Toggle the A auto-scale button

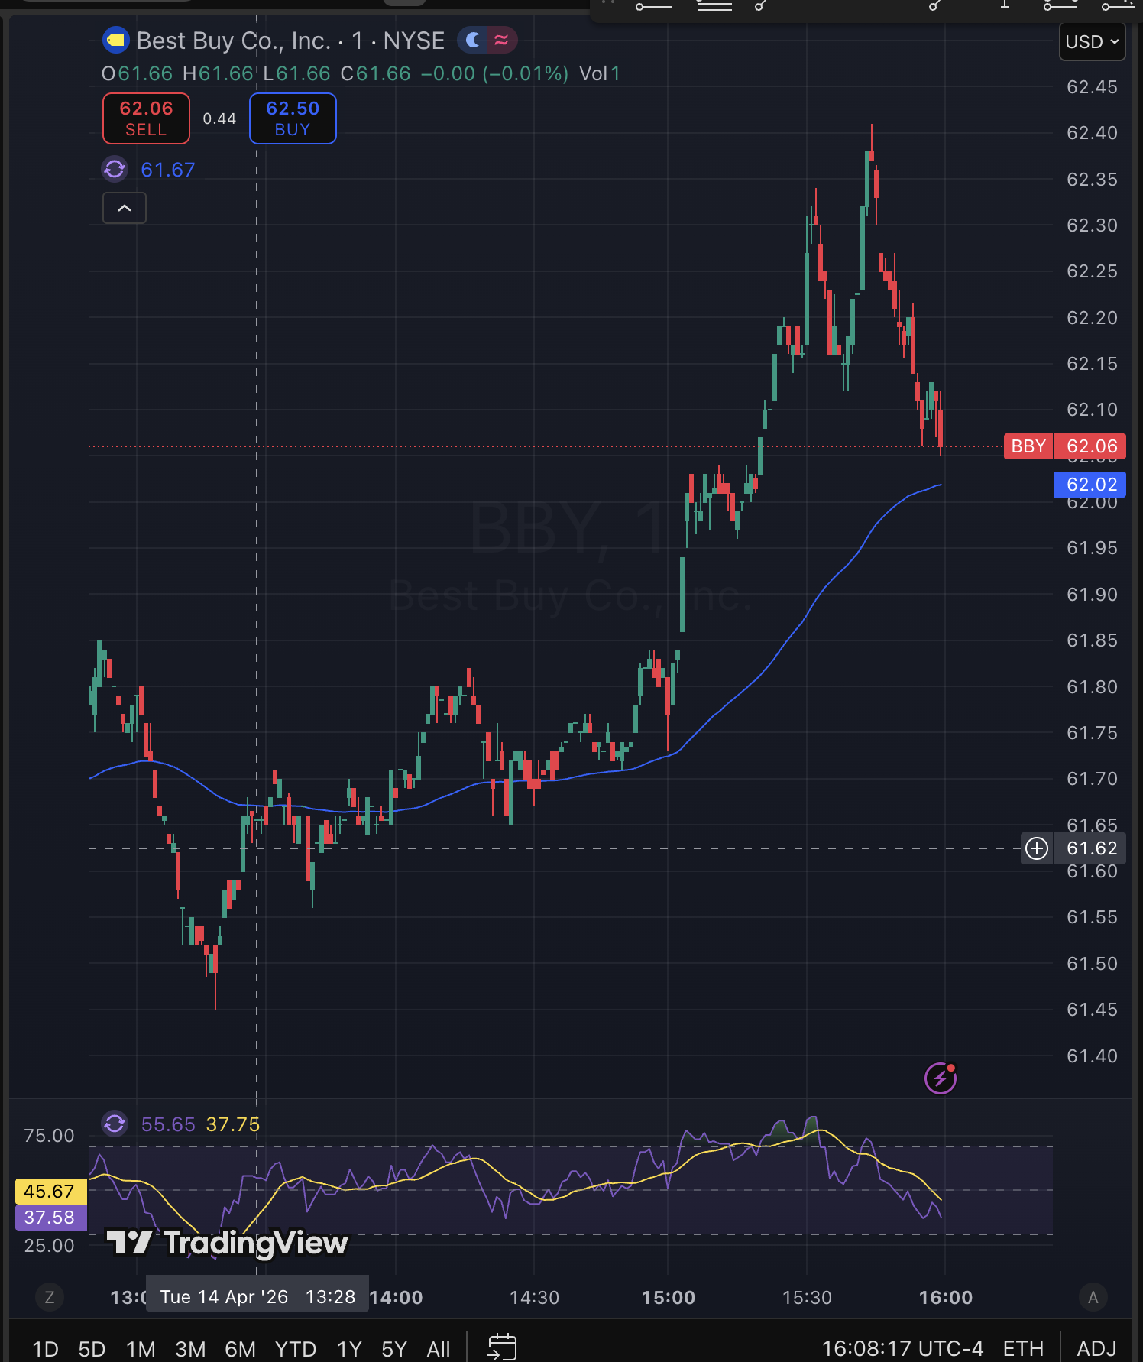(x=1093, y=1297)
